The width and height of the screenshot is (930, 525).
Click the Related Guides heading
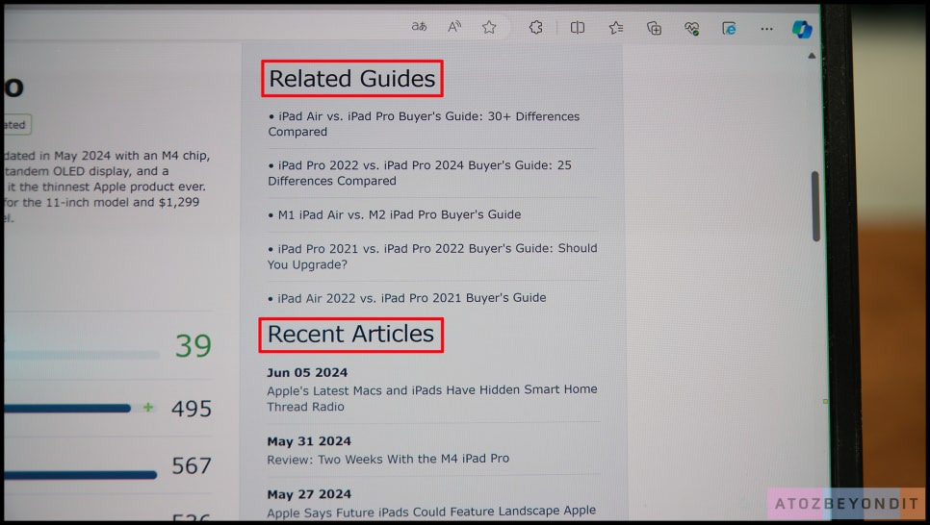pos(352,79)
